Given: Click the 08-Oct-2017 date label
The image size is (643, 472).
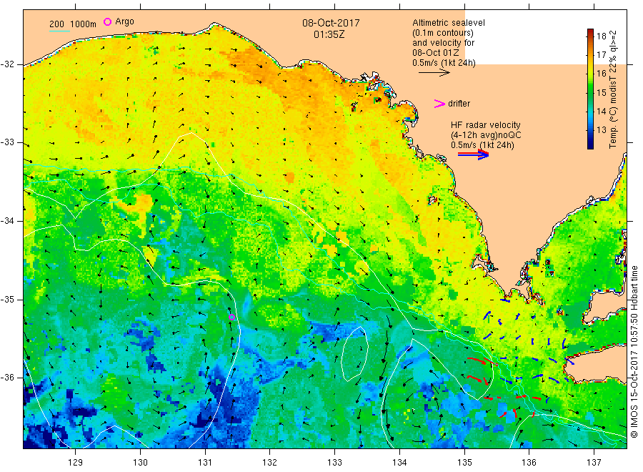Looking at the screenshot, I should click(x=331, y=23).
